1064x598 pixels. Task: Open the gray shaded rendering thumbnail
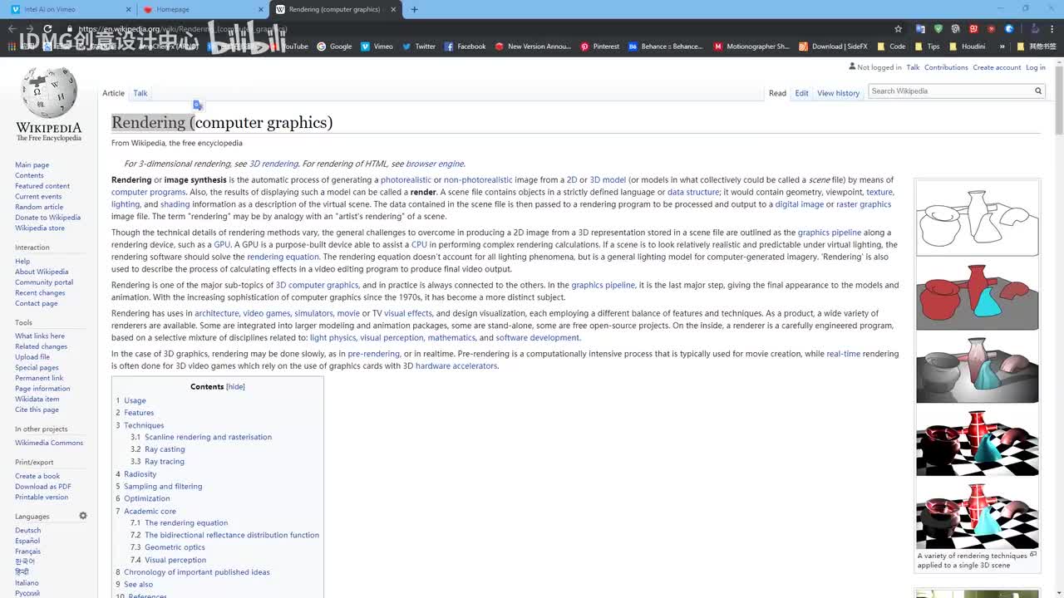coord(978,369)
